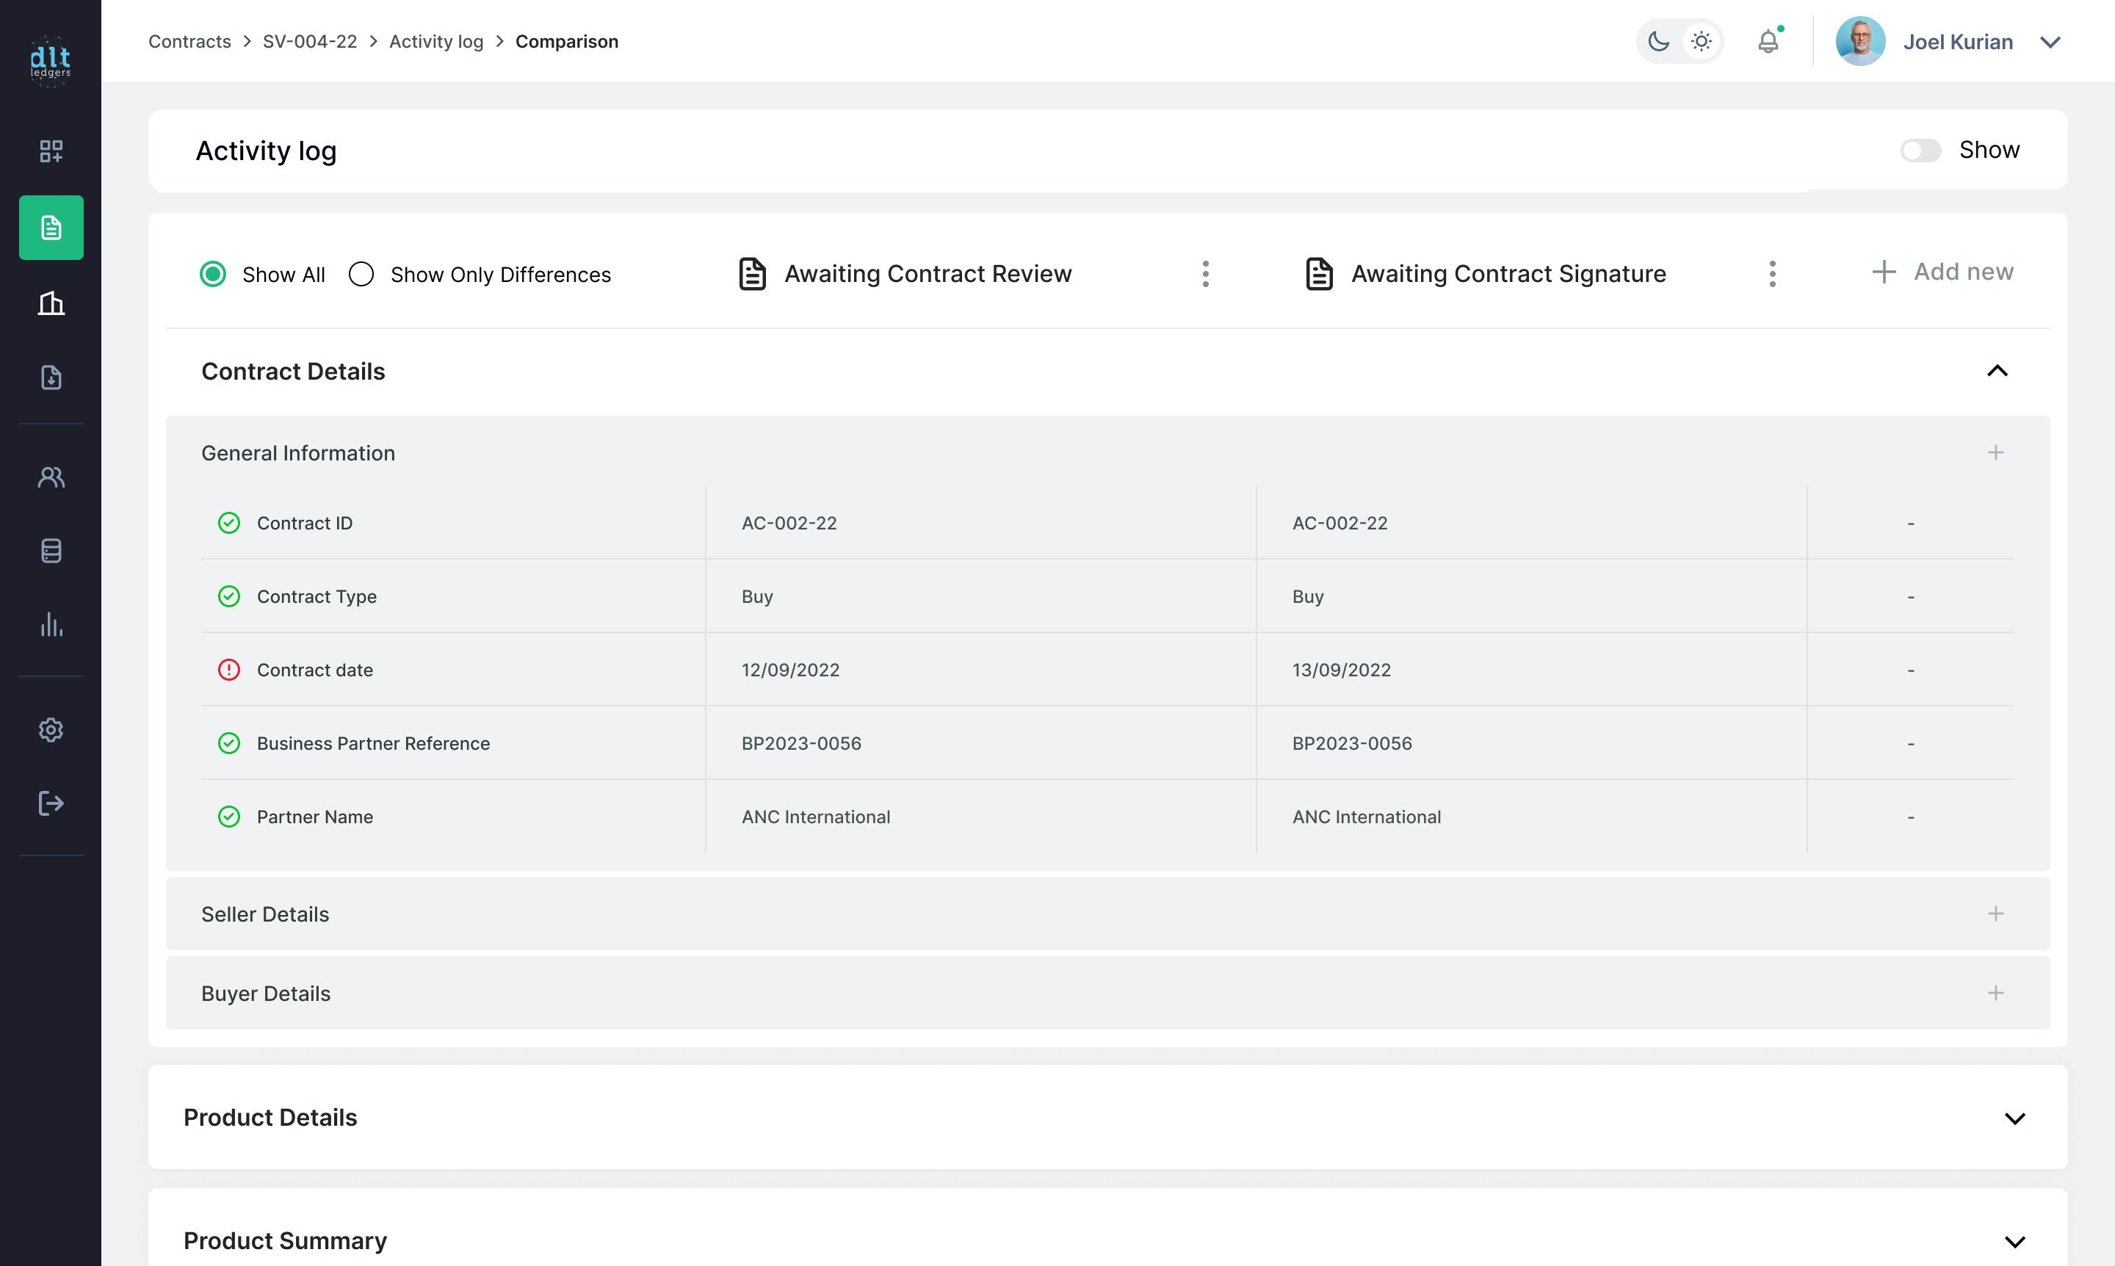
Task: Expand the Seller Details section
Action: 1997,914
